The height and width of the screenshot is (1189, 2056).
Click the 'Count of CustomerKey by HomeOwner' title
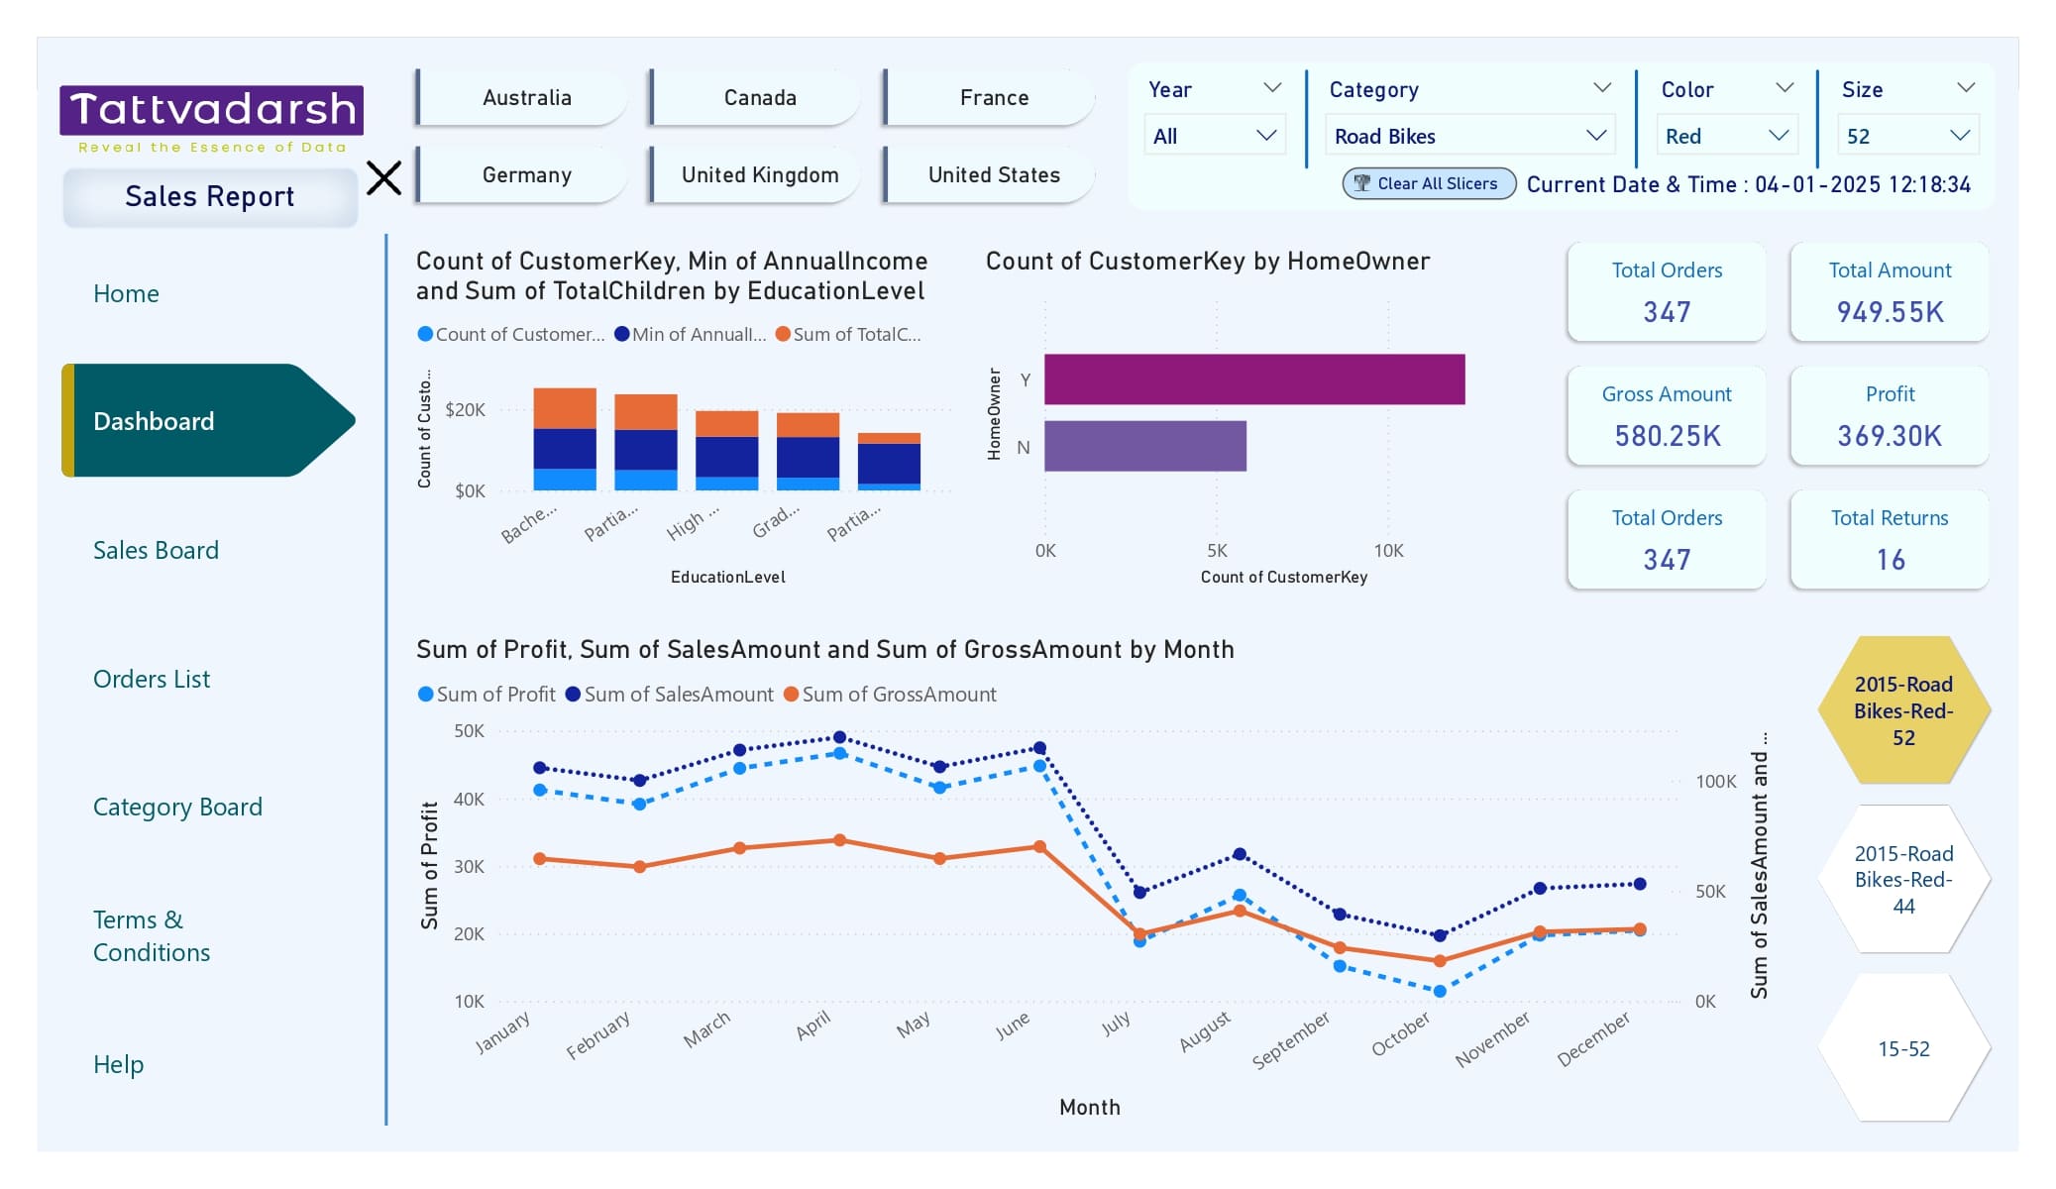1208,261
